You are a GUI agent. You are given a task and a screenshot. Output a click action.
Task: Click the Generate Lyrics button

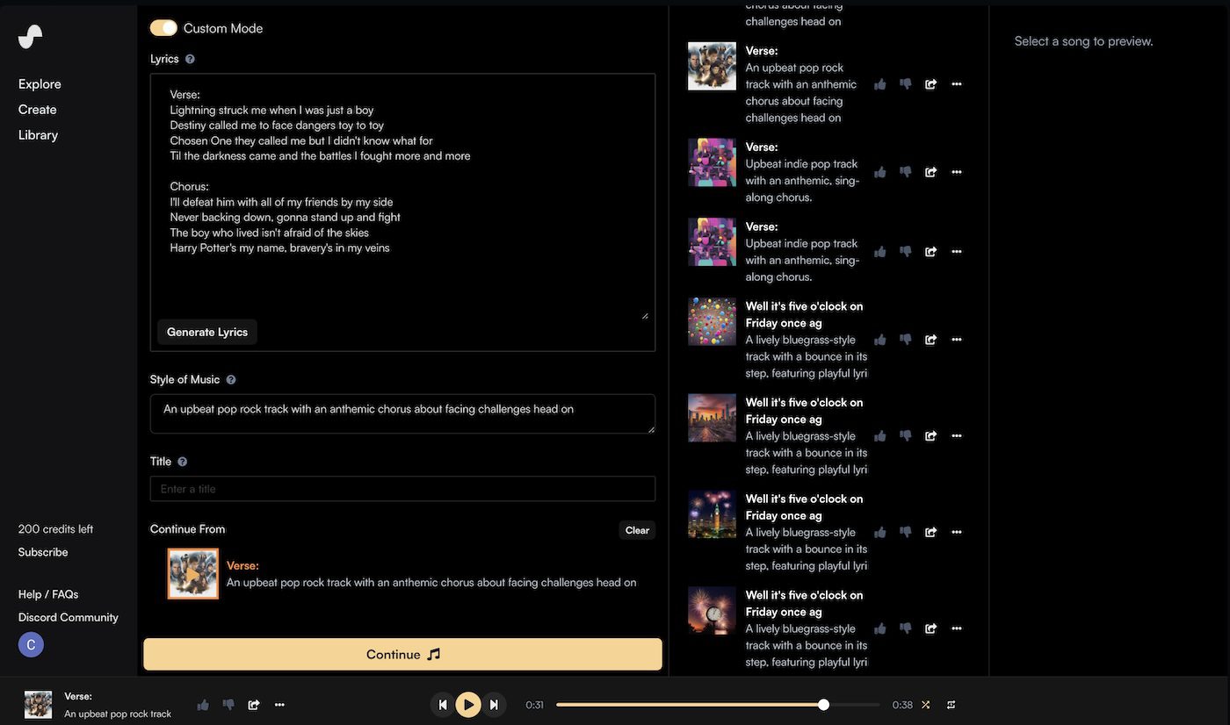coord(207,332)
